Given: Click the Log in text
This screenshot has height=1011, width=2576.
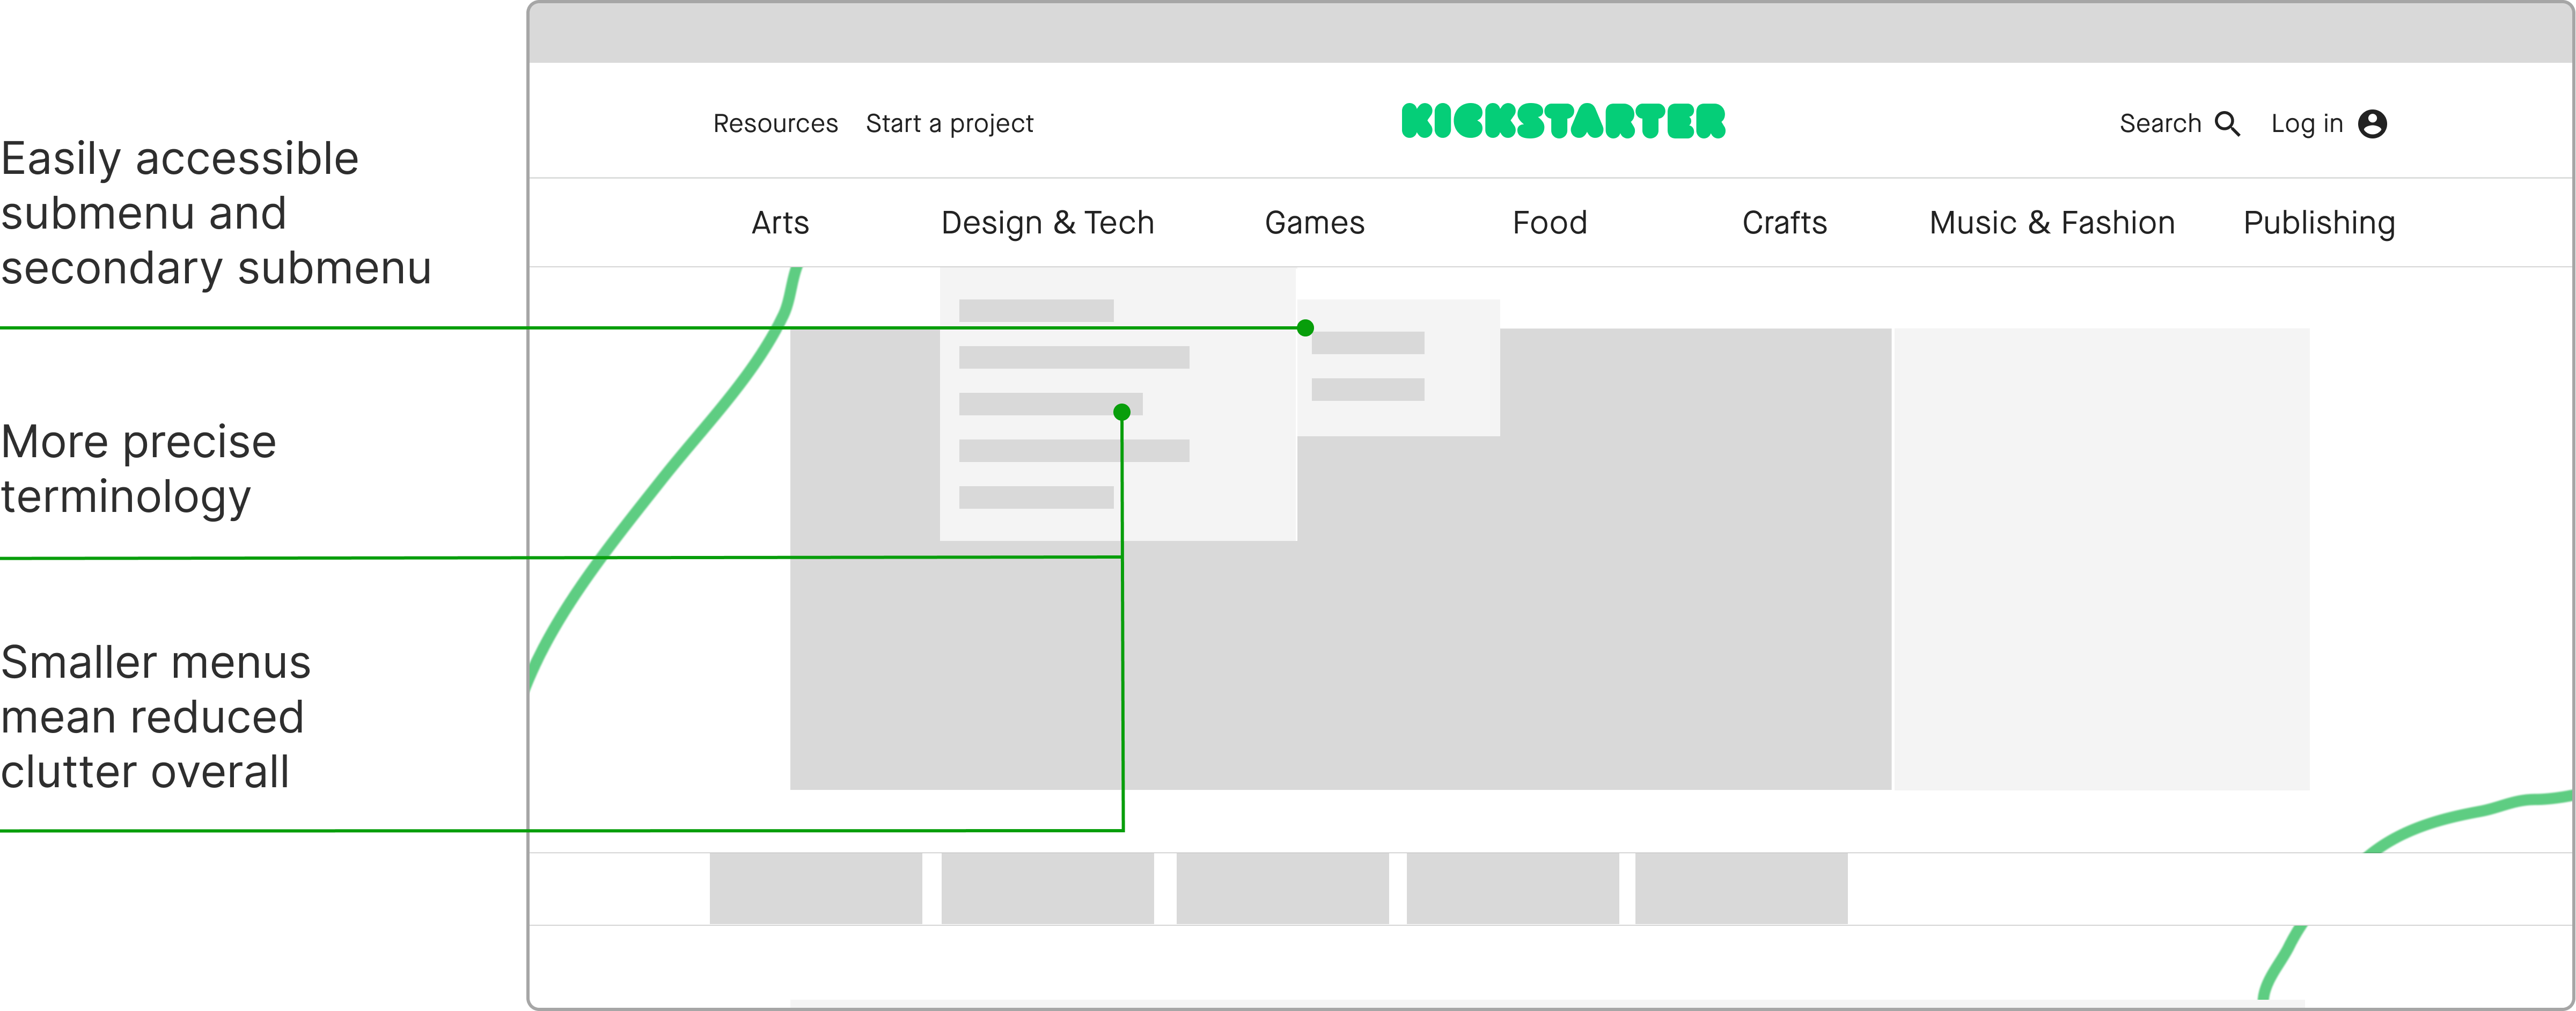Looking at the screenshot, I should (x=2306, y=123).
